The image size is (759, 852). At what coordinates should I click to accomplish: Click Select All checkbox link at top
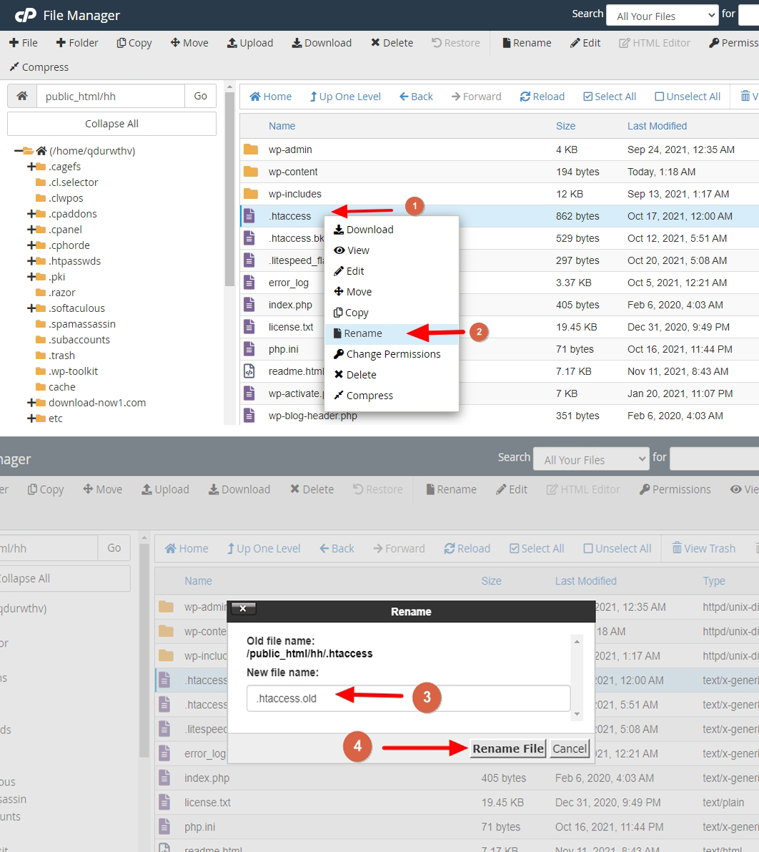pos(609,96)
